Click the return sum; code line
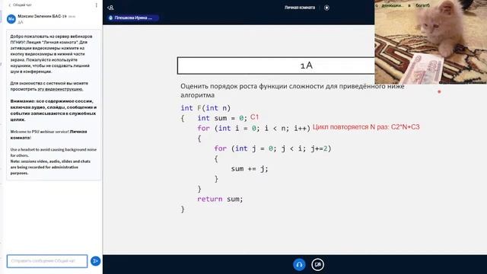 tap(220, 199)
